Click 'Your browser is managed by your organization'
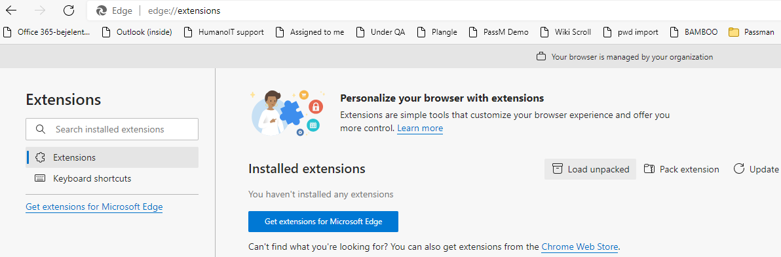 (x=632, y=57)
